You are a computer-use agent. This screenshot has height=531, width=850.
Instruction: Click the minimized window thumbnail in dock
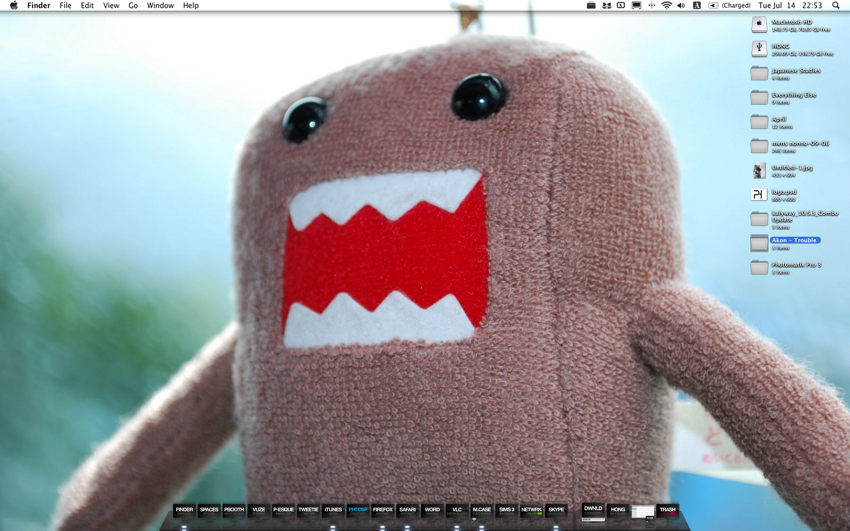click(x=643, y=512)
